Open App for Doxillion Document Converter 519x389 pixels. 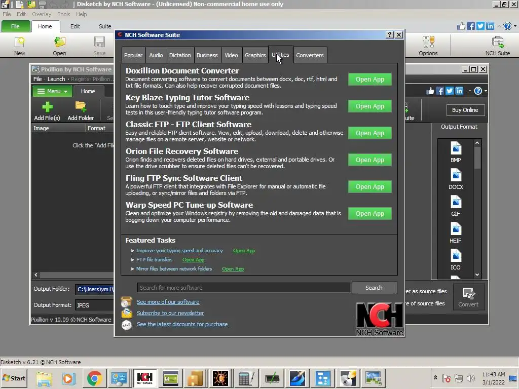pyautogui.click(x=369, y=80)
